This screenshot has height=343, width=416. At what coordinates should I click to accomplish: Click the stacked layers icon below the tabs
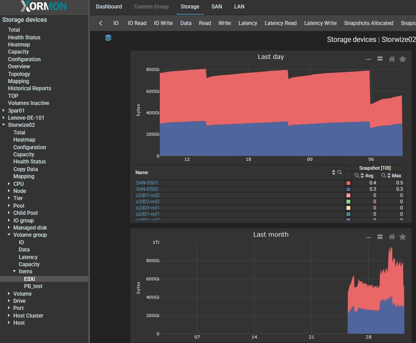click(108, 38)
